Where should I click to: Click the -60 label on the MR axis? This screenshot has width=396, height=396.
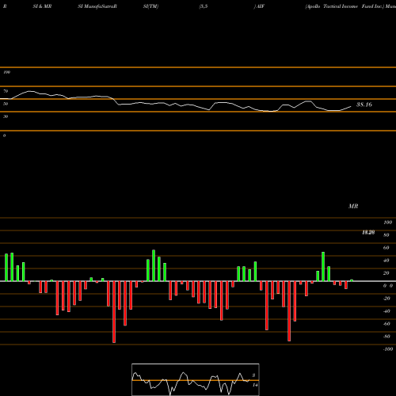[386, 324]
